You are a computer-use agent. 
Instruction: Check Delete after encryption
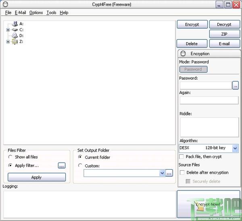pyautogui.click(x=182, y=172)
